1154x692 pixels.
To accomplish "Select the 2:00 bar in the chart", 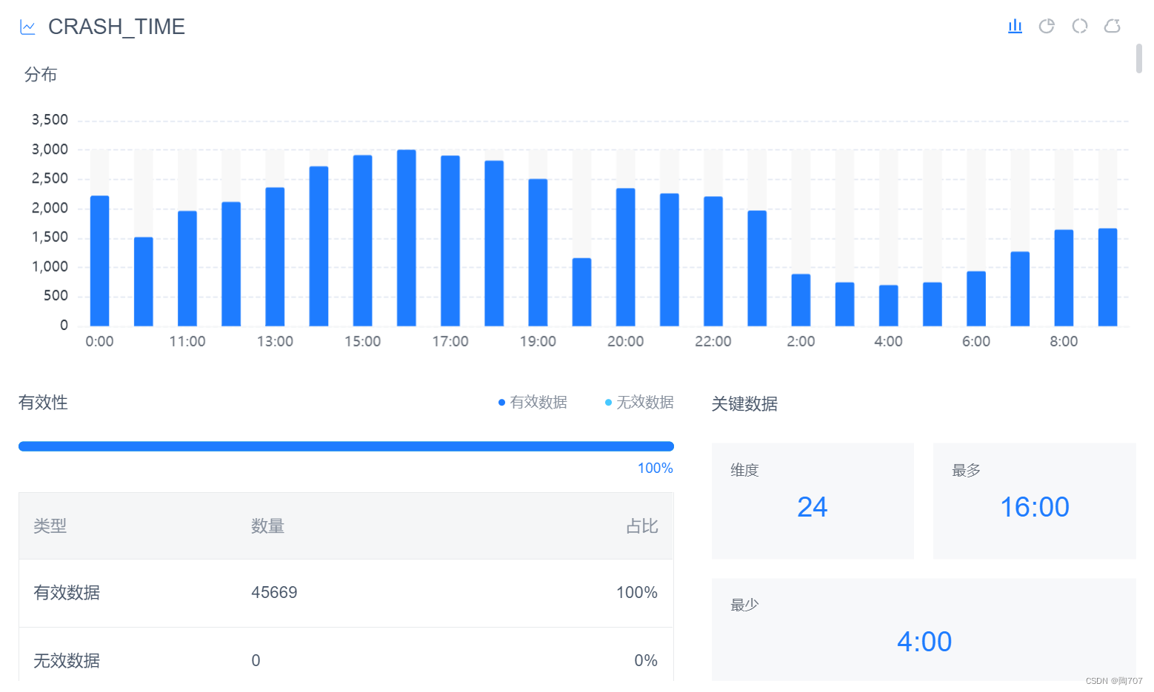I will [x=801, y=300].
